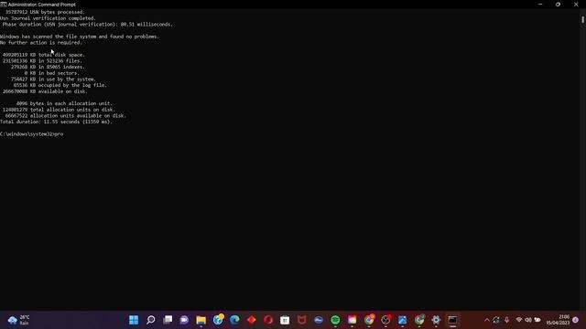The image size is (586, 329).
Task: Click 'Usn Journal verification completed.' line
Action: [x=48, y=18]
